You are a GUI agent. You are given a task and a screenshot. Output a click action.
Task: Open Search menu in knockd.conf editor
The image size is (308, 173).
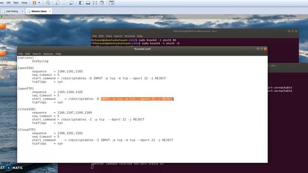[37, 54]
